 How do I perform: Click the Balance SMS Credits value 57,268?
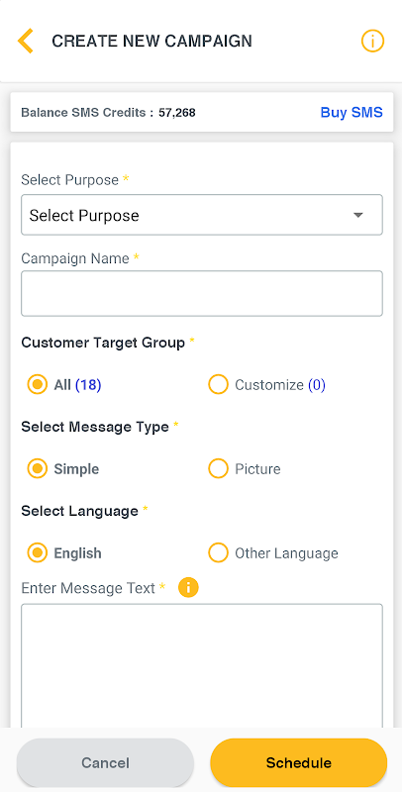pyautogui.click(x=177, y=112)
